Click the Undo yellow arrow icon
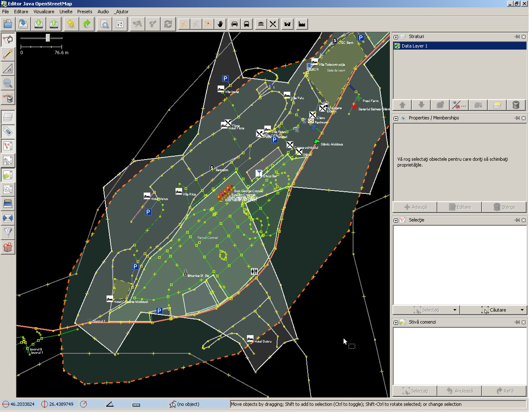This screenshot has width=529, height=412. click(x=71, y=24)
